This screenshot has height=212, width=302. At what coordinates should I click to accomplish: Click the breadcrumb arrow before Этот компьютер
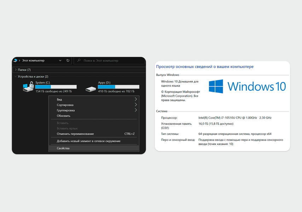19,61
